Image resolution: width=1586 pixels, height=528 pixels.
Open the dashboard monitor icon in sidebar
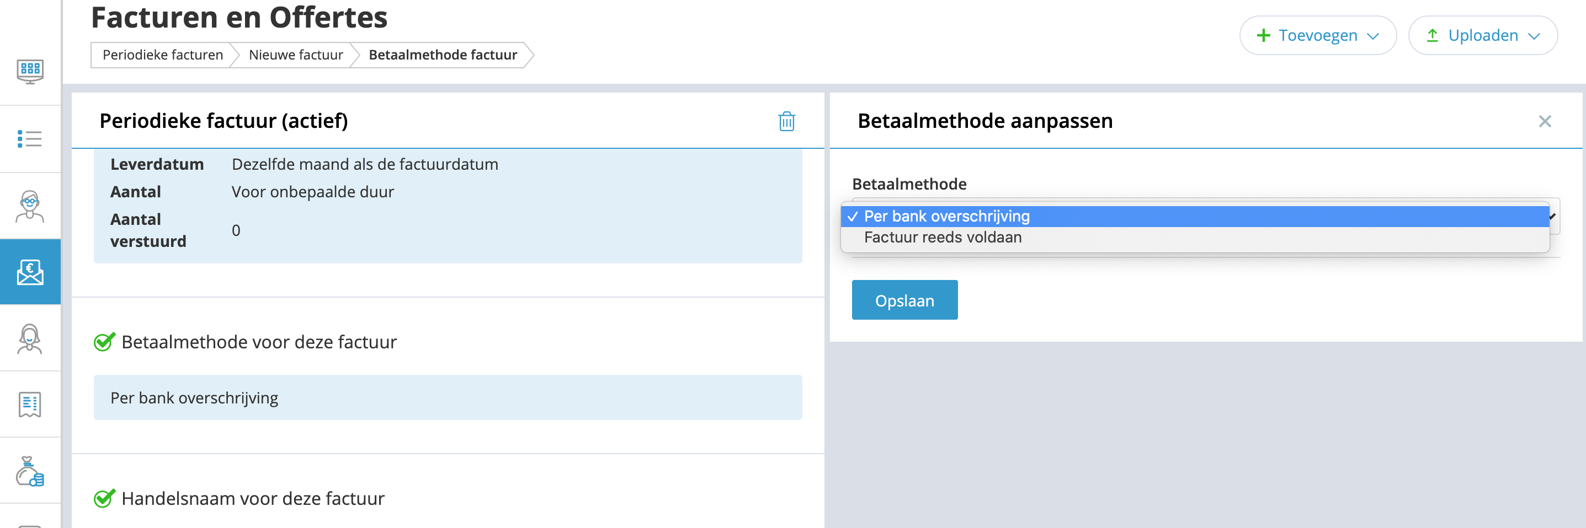30,71
